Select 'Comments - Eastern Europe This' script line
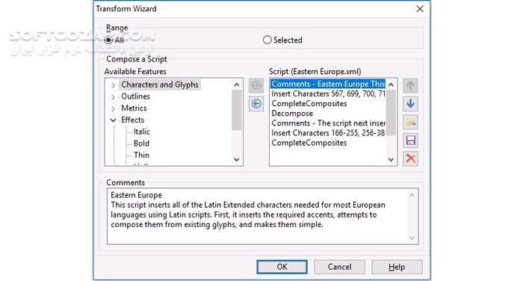This screenshot has width=523, height=281. pos(328,84)
